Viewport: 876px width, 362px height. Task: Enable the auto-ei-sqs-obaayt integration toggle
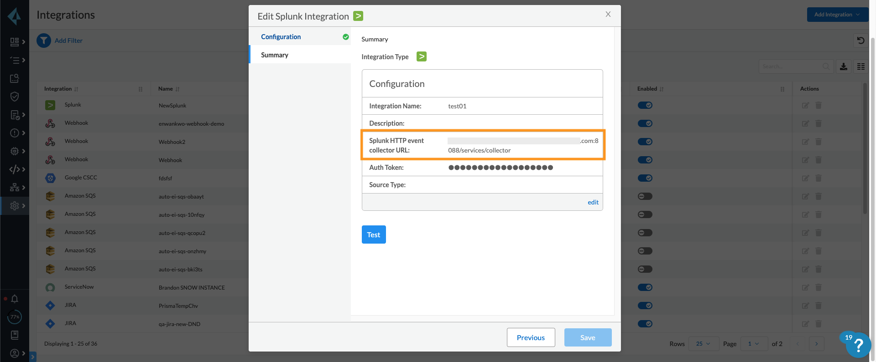tap(645, 196)
